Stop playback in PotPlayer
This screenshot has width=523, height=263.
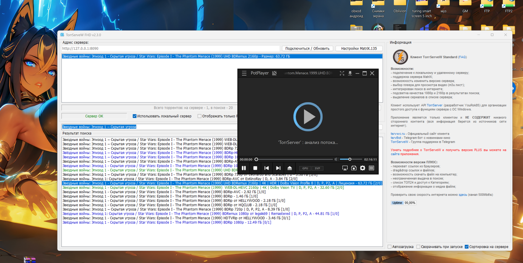(x=255, y=168)
